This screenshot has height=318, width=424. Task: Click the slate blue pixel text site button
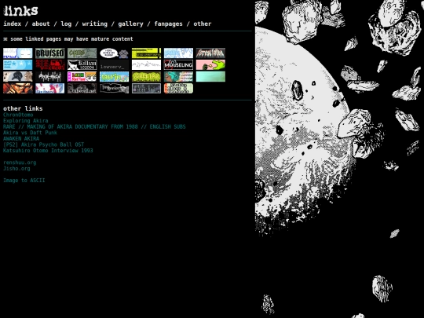tap(146, 89)
